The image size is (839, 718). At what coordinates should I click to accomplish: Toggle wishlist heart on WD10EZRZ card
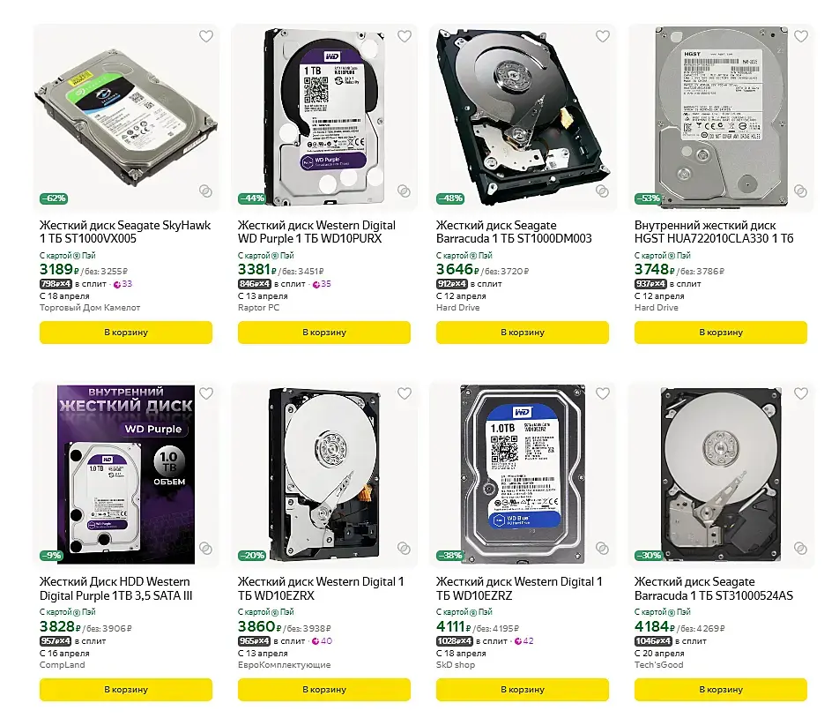tap(602, 393)
